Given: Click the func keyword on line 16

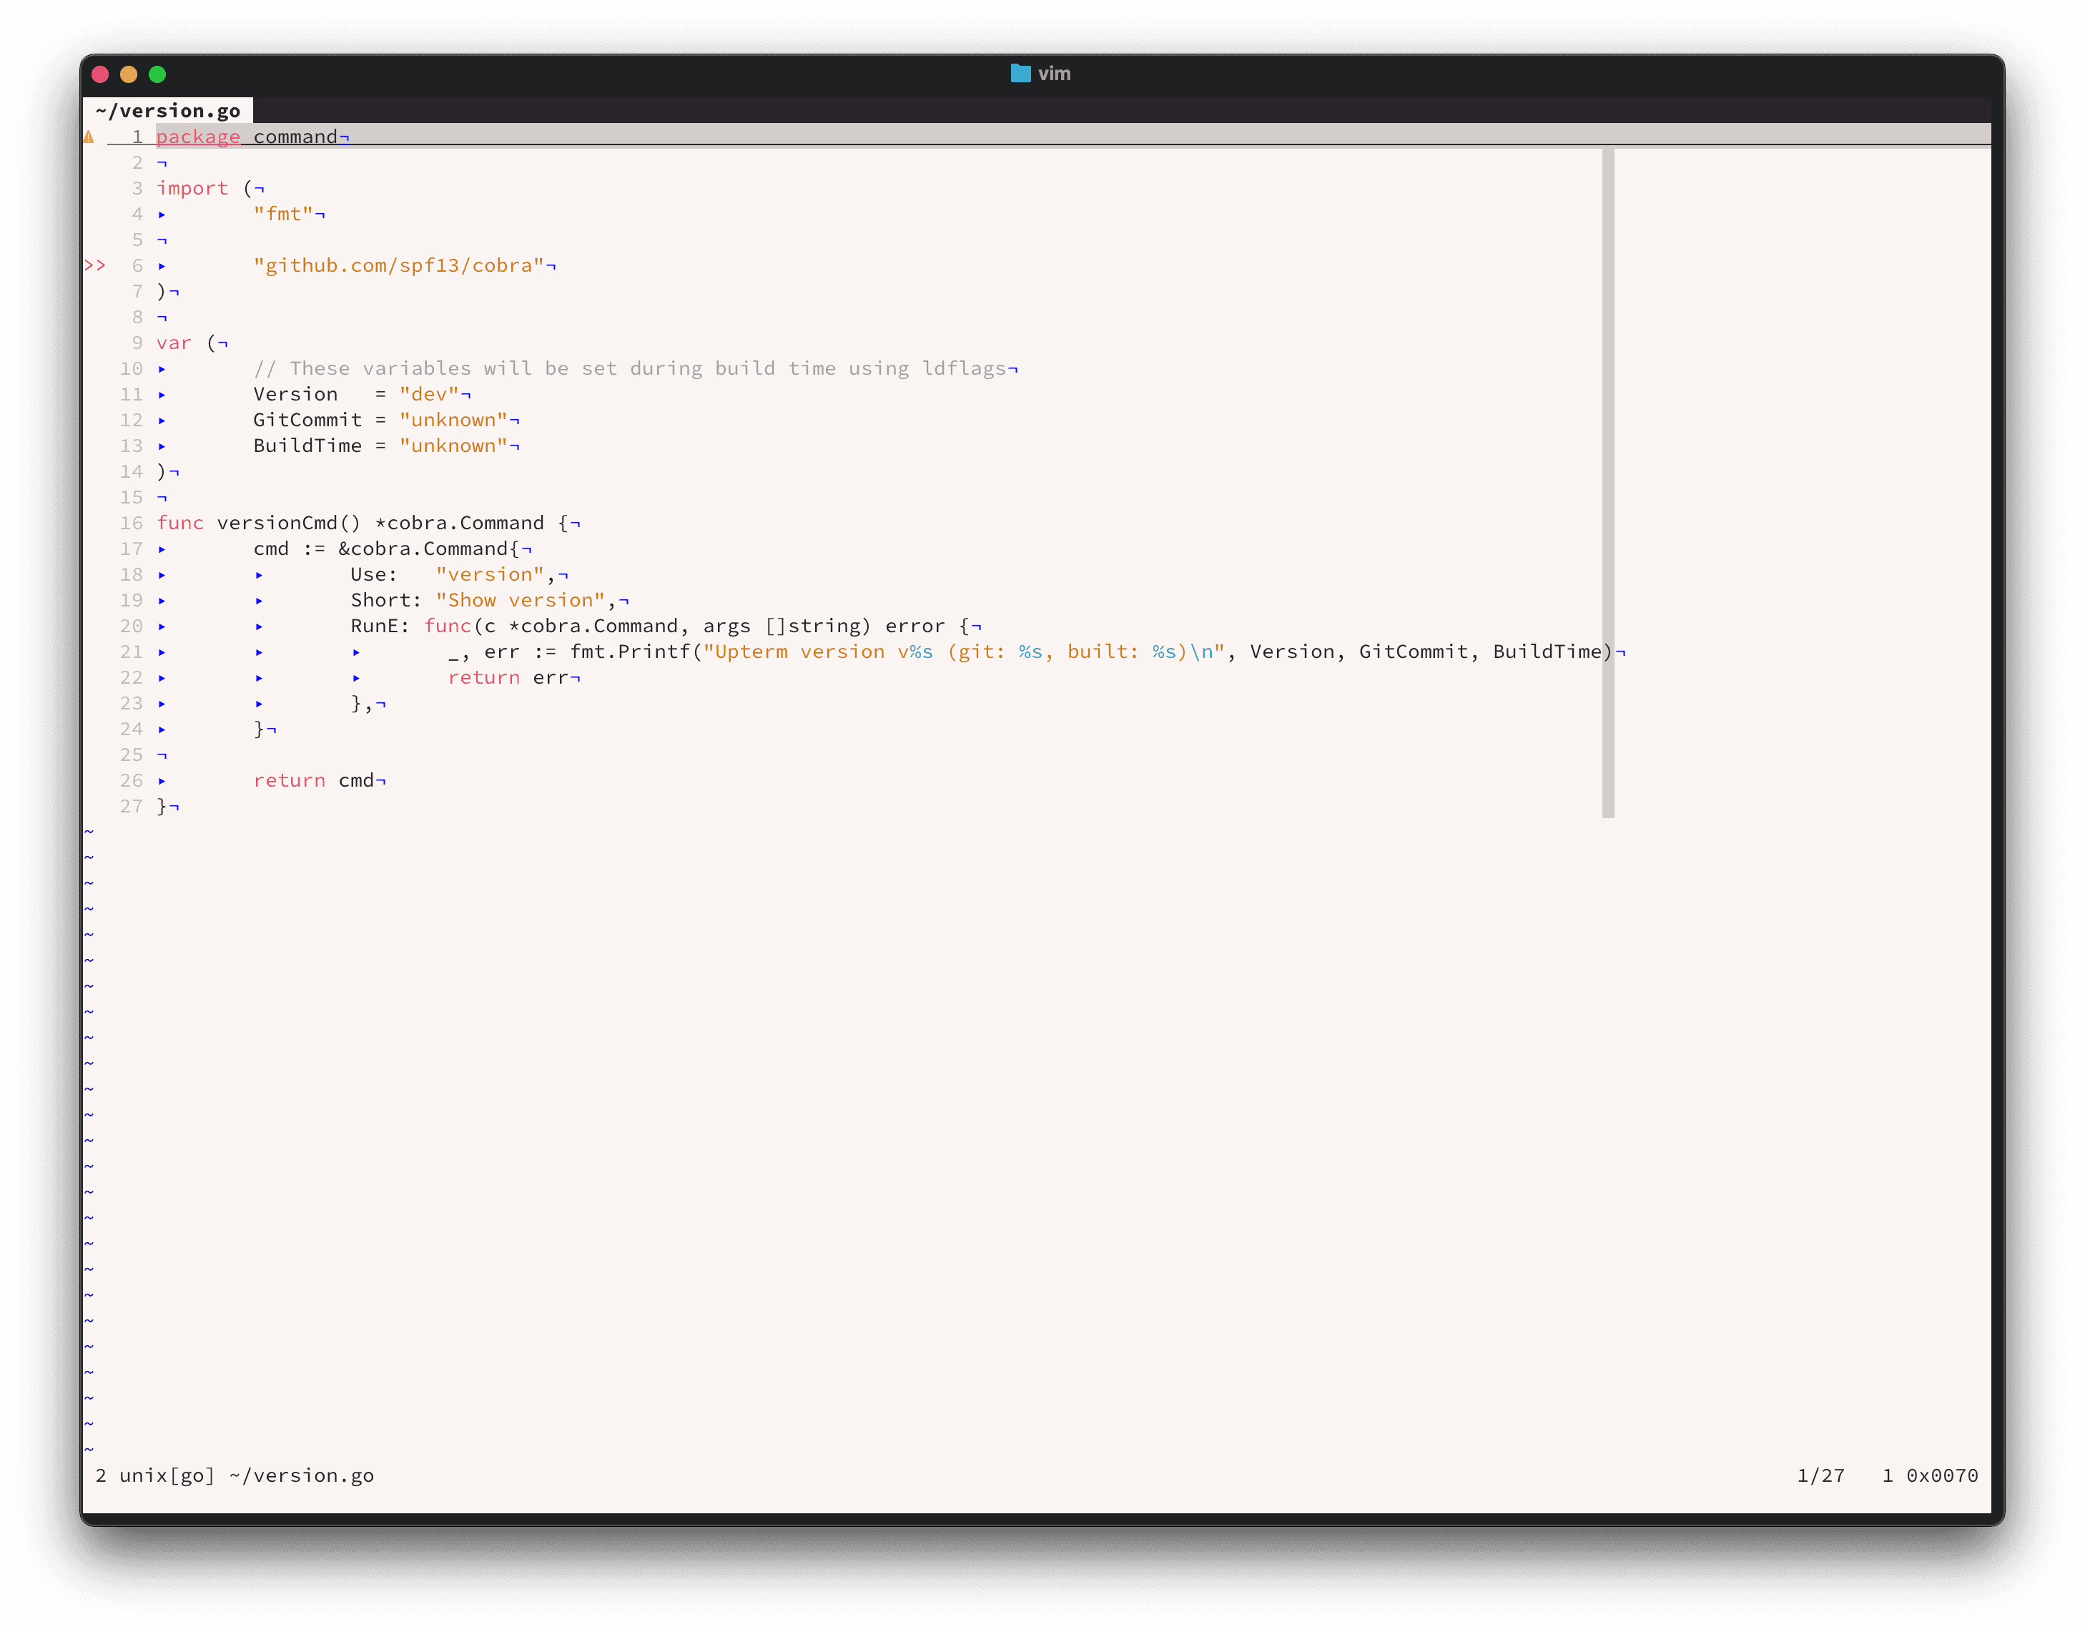Looking at the screenshot, I should pos(179,523).
